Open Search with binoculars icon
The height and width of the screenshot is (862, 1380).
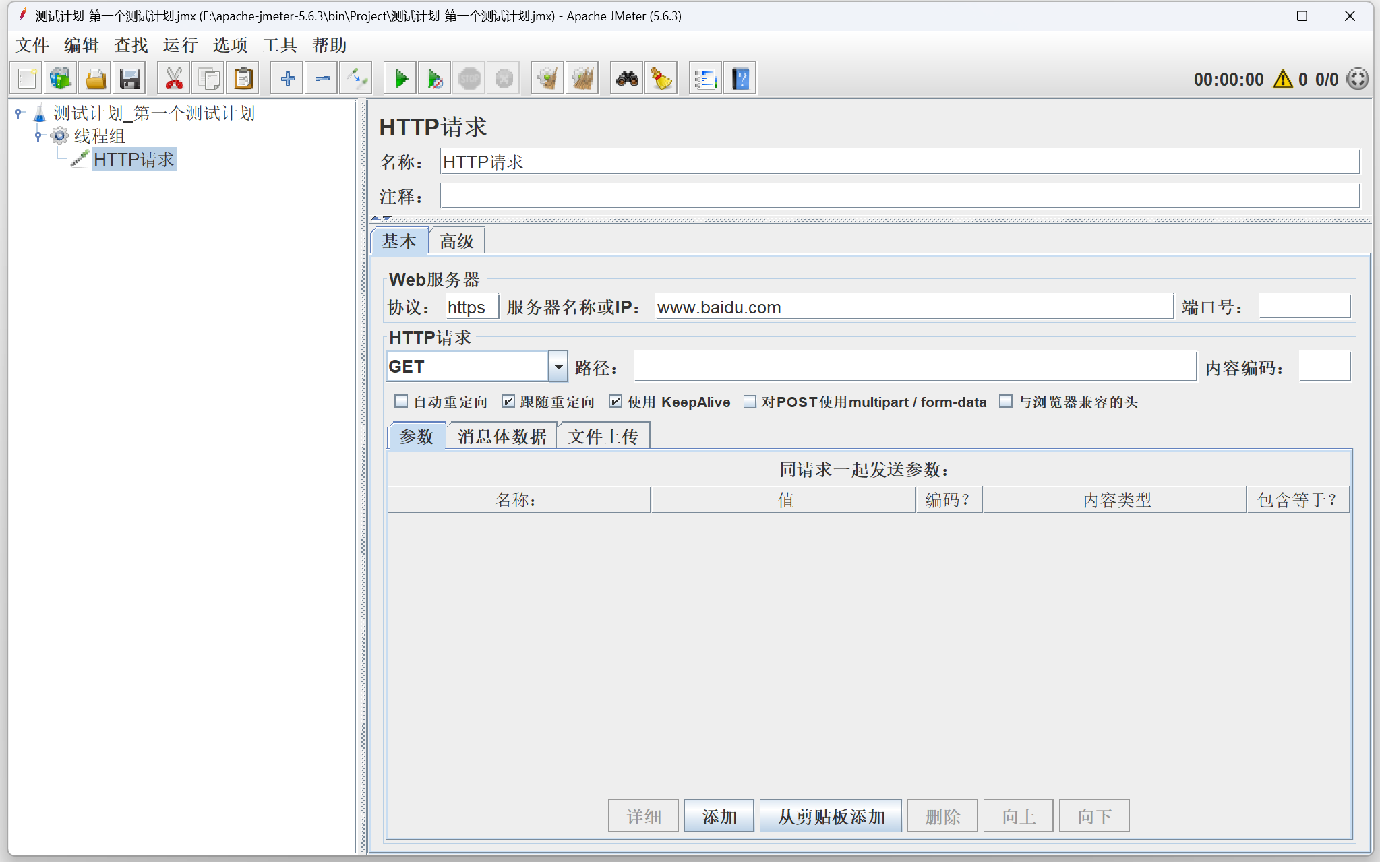[627, 79]
